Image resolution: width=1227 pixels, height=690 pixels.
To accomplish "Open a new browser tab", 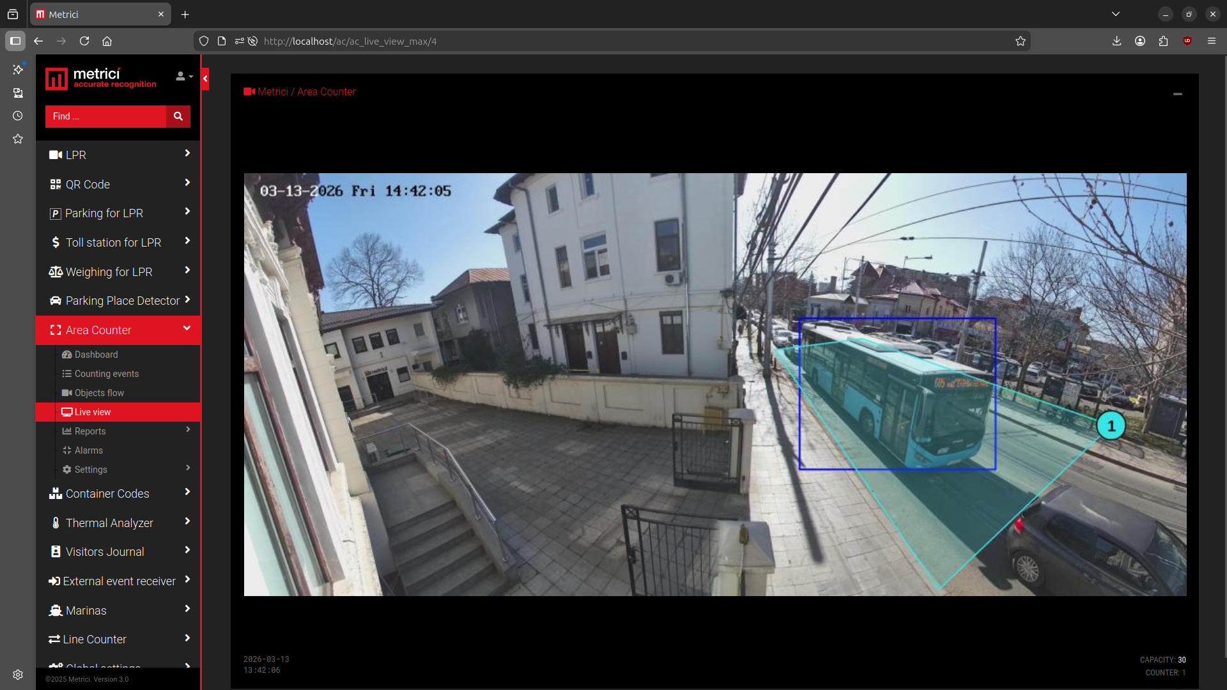I will (185, 14).
